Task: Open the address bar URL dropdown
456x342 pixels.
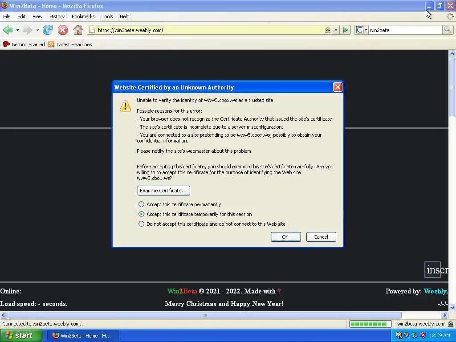Action: tap(336, 30)
